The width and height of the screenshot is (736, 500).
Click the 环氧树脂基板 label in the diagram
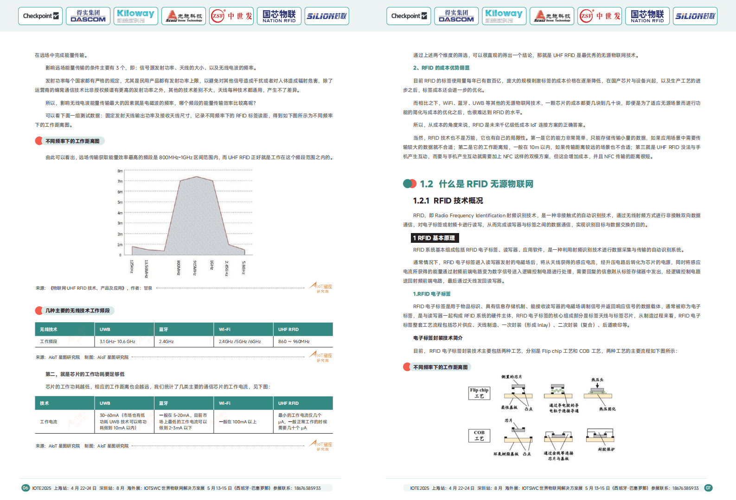(506, 454)
